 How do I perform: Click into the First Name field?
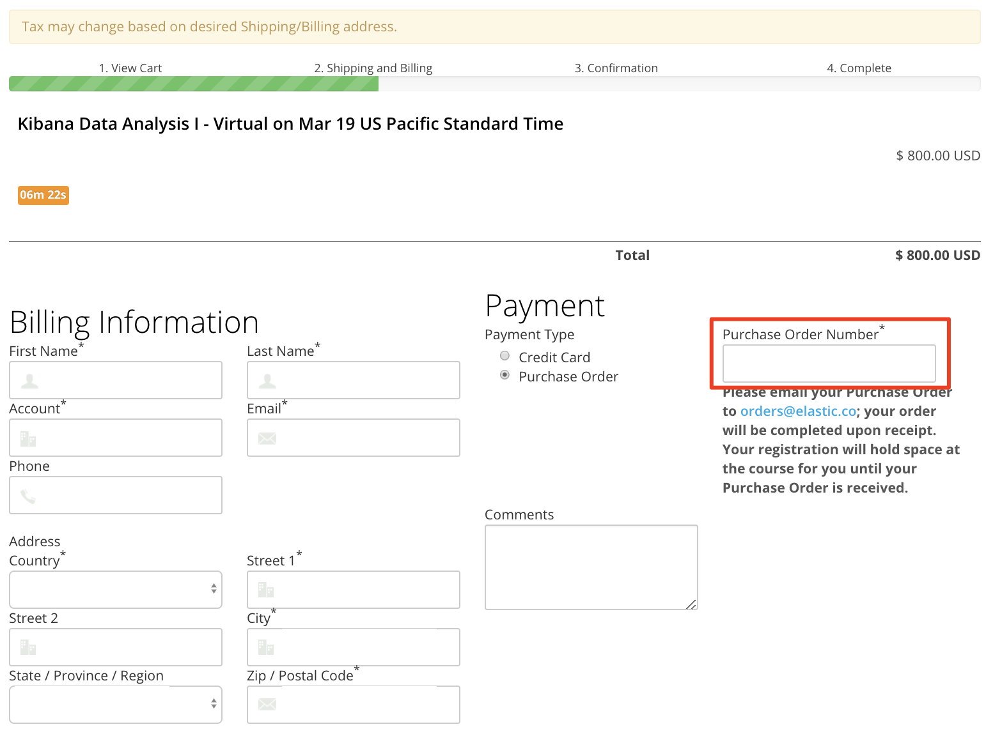click(x=116, y=380)
